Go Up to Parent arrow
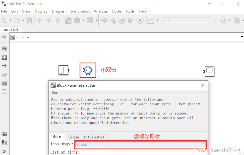This screenshot has width=244, height=155. pos(58,20)
